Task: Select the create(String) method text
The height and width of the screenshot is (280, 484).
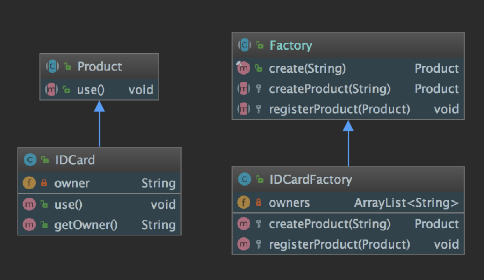Action: (x=307, y=69)
